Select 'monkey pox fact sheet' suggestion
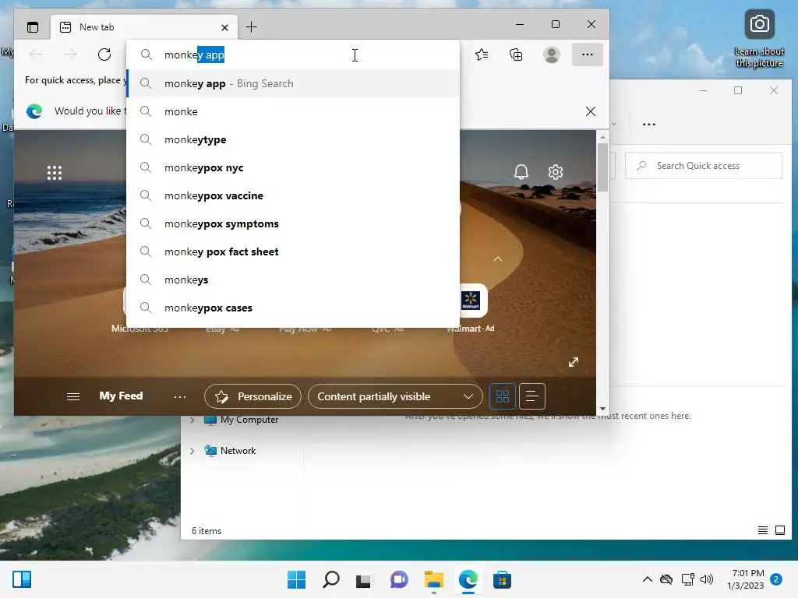The width and height of the screenshot is (798, 598). [x=294, y=252]
